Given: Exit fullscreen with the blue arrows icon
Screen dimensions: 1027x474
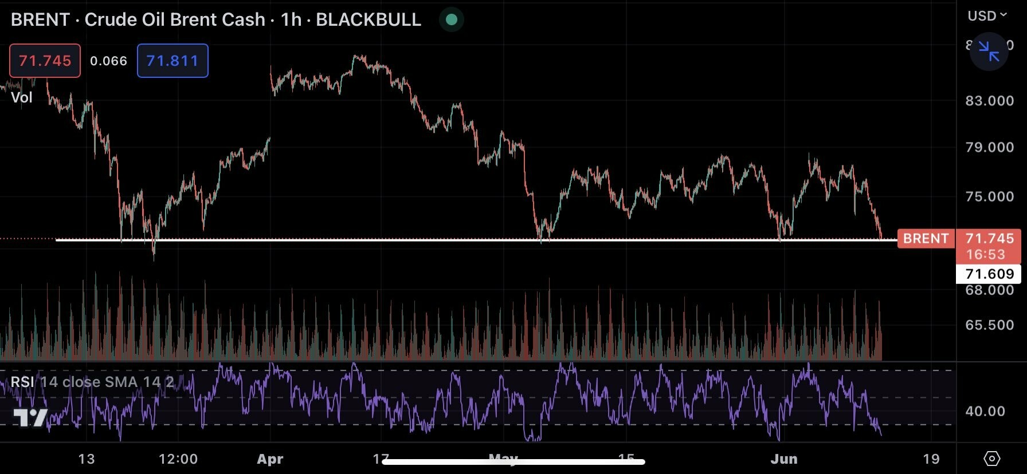Looking at the screenshot, I should [x=989, y=52].
